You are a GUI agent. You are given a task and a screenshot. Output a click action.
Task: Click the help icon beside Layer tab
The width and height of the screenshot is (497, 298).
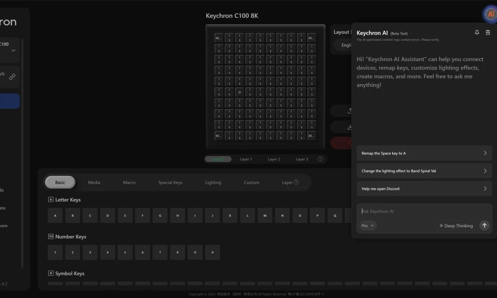point(296,182)
